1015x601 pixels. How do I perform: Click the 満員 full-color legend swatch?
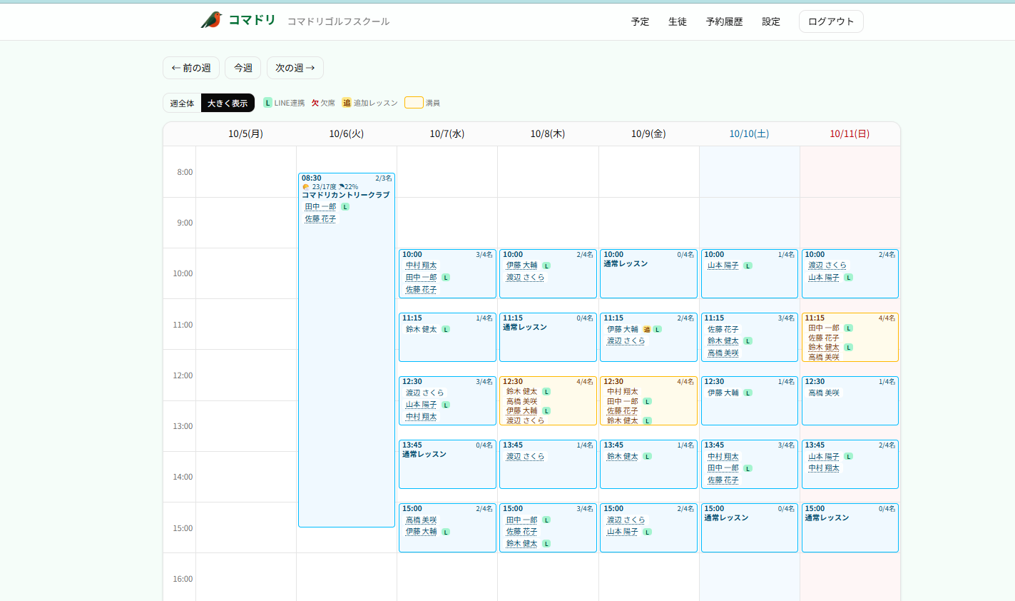tap(414, 103)
